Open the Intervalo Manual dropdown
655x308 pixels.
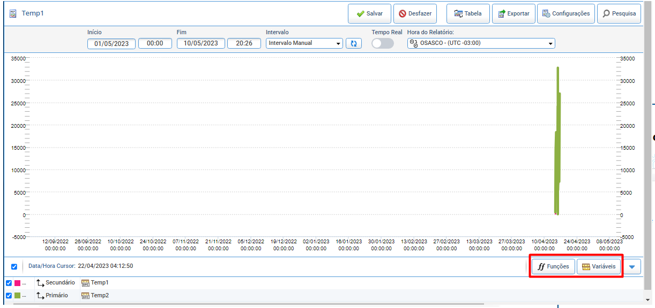pos(304,43)
